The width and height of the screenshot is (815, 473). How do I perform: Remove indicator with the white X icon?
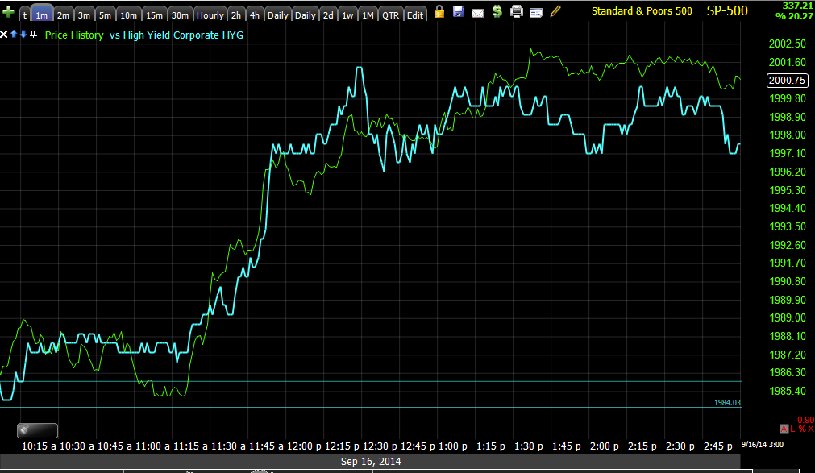point(4,35)
